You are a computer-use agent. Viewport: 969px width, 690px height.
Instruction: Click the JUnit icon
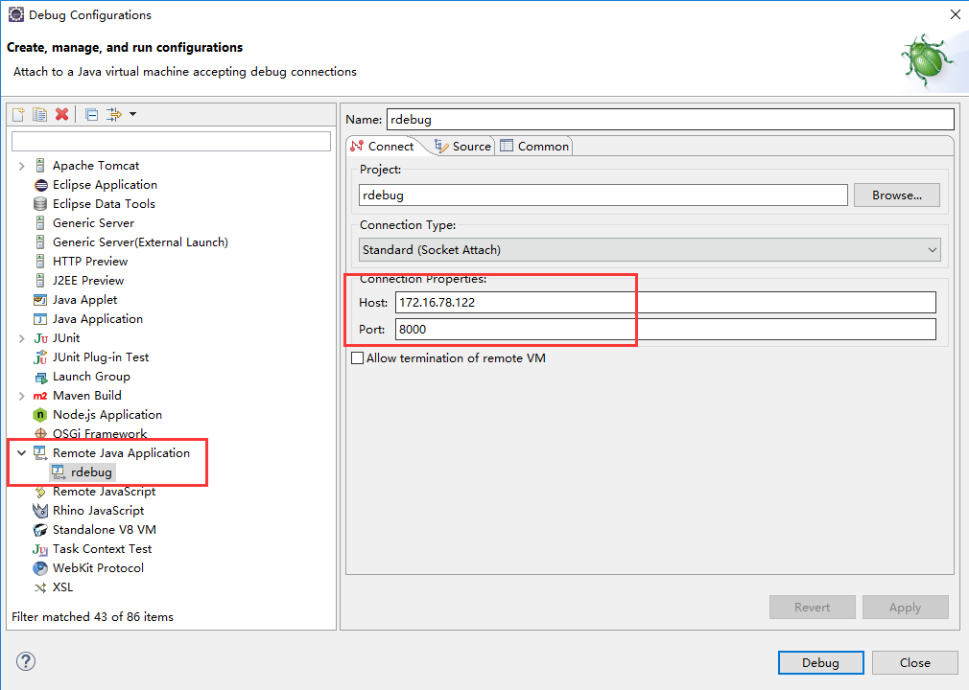(41, 338)
